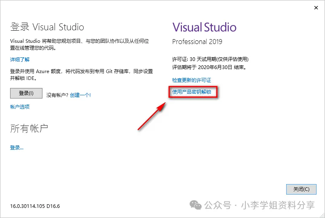This screenshot has height=218, width=325.
Task: Click the 登录 Visual Studio heading
Action: tap(47, 27)
